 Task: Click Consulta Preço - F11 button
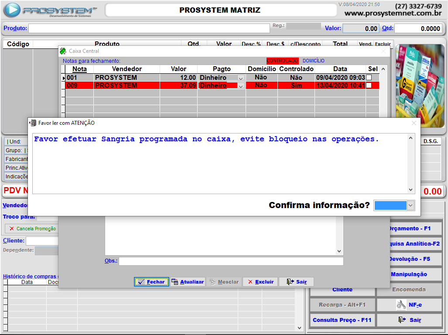pos(342,320)
